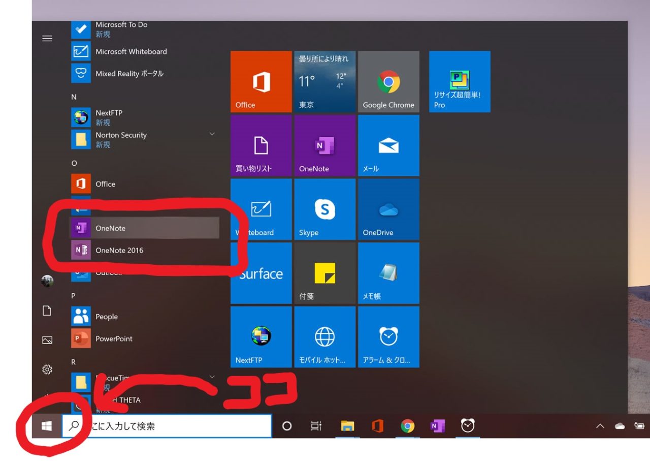
Task: Show hidden system tray icons
Action: click(x=600, y=426)
